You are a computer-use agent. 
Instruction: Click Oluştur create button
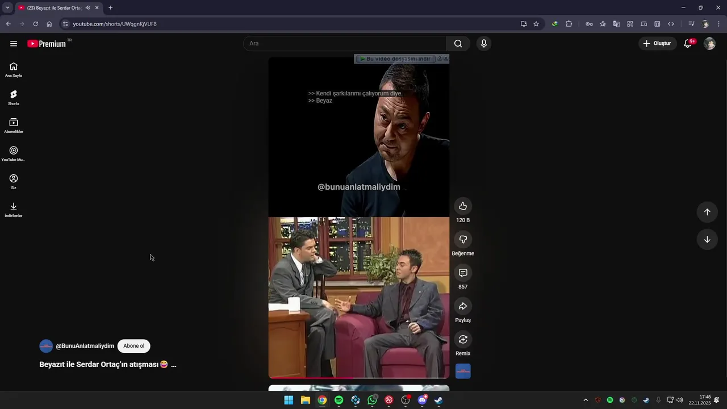pyautogui.click(x=657, y=44)
